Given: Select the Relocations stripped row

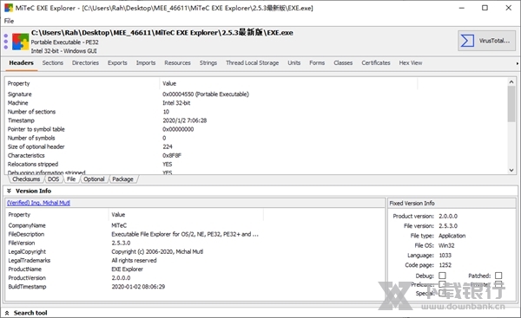Looking at the screenshot, I should (x=256, y=164).
